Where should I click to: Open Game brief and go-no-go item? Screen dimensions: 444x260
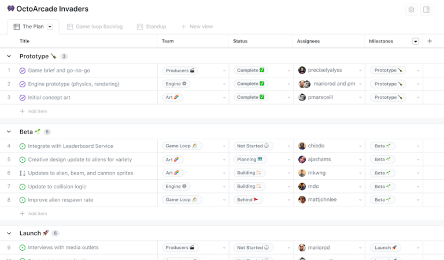pos(59,70)
